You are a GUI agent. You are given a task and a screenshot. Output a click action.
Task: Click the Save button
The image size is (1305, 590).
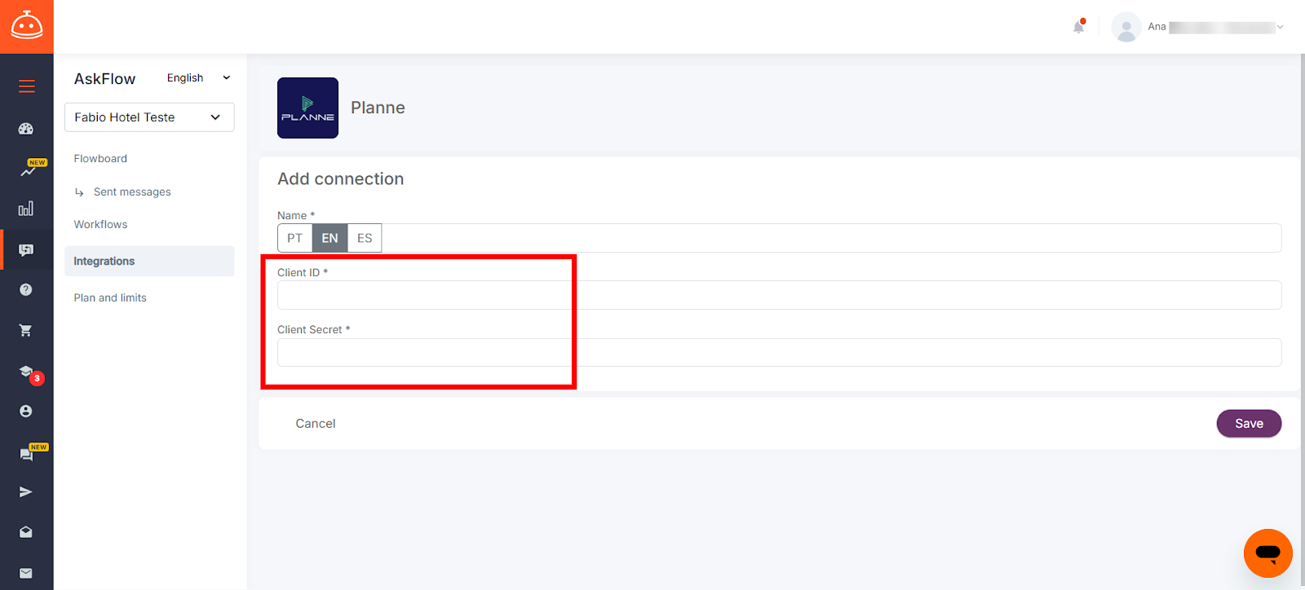[1249, 424]
